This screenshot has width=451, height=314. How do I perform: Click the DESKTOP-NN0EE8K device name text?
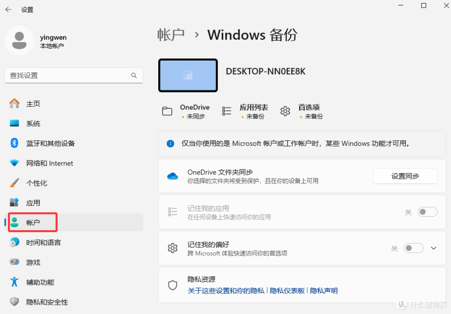[x=266, y=71]
